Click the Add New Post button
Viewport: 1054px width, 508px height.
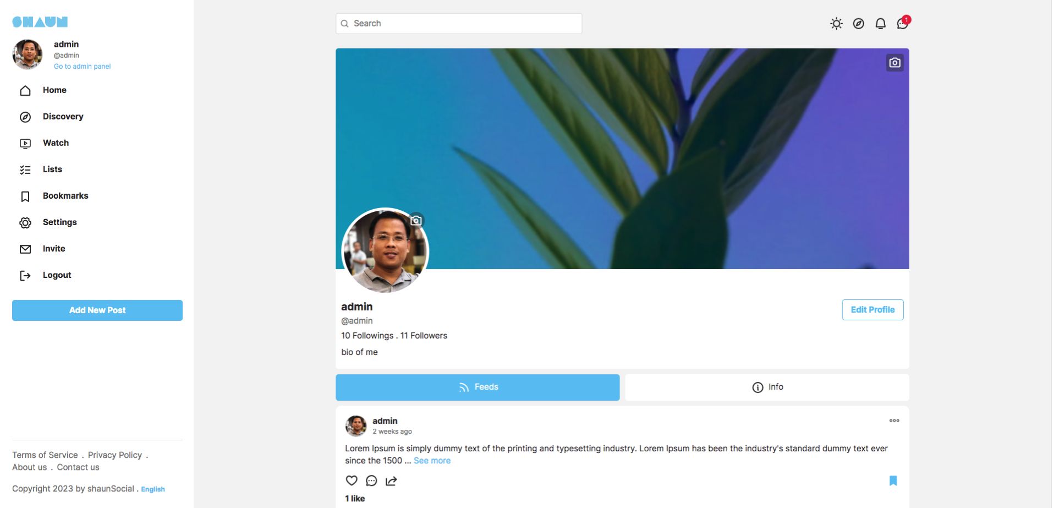[x=97, y=310]
